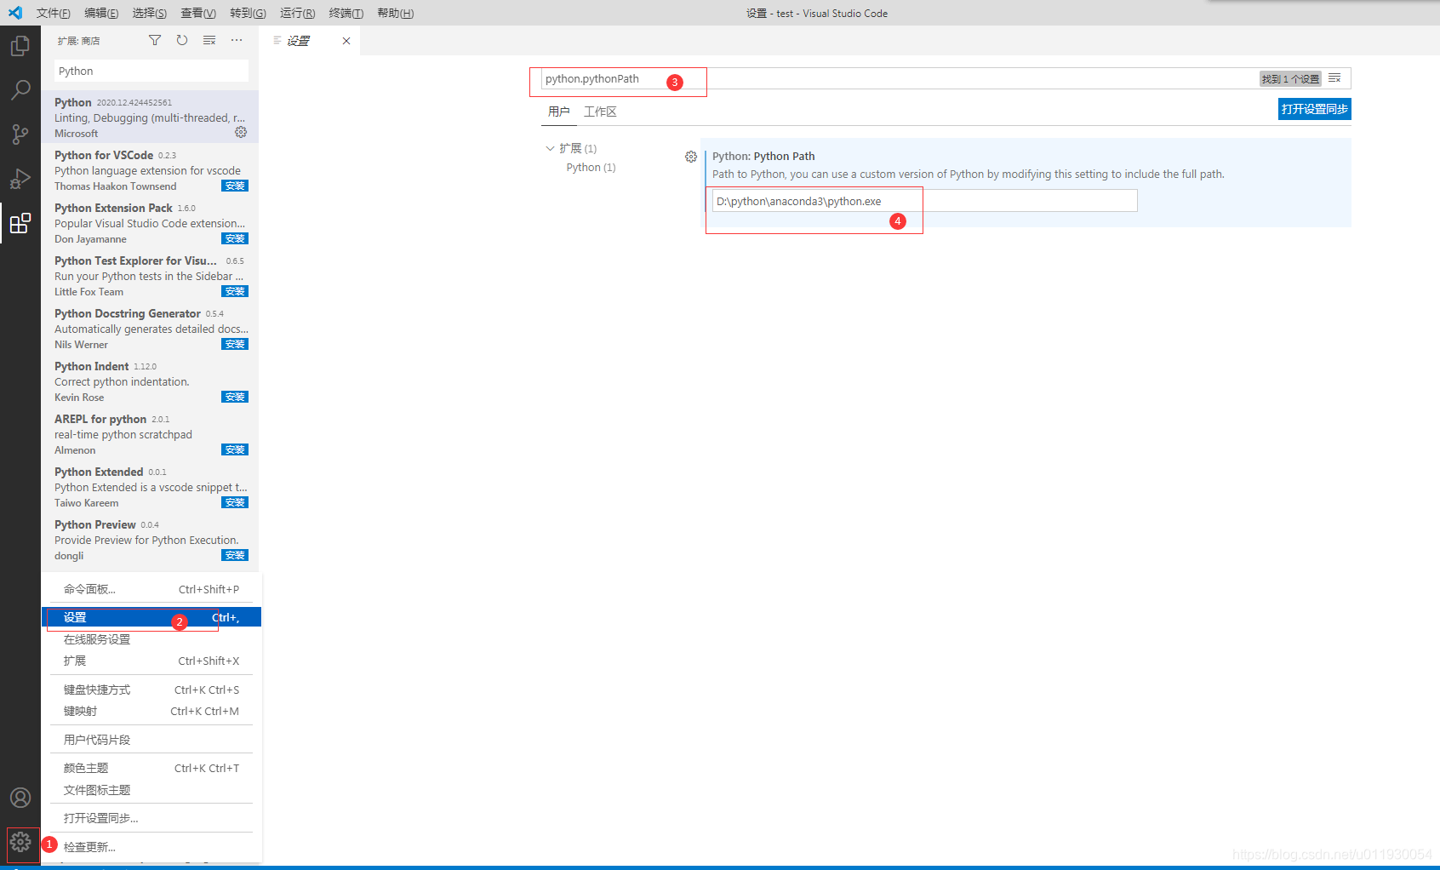Open the 选择(S) menu
The height and width of the screenshot is (870, 1440).
tap(150, 14)
